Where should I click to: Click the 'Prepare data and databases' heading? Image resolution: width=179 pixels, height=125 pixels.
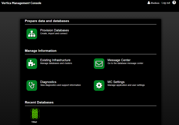click(47, 21)
